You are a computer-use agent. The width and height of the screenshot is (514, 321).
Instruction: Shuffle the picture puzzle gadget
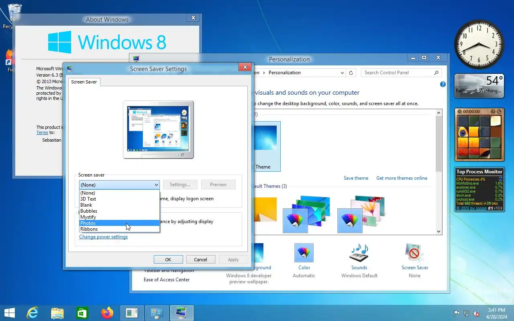click(x=499, y=112)
